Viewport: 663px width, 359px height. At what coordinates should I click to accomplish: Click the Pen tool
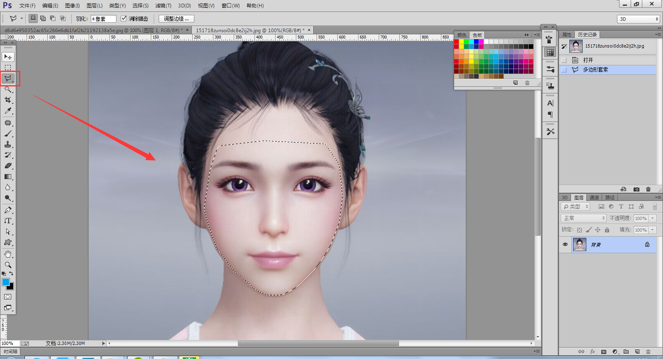[x=8, y=210]
